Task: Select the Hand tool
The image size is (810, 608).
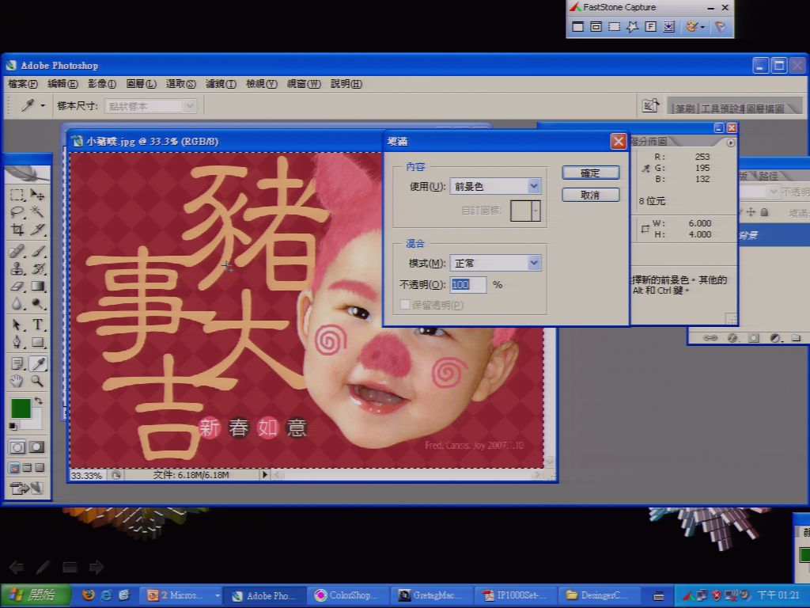Action: [17, 382]
